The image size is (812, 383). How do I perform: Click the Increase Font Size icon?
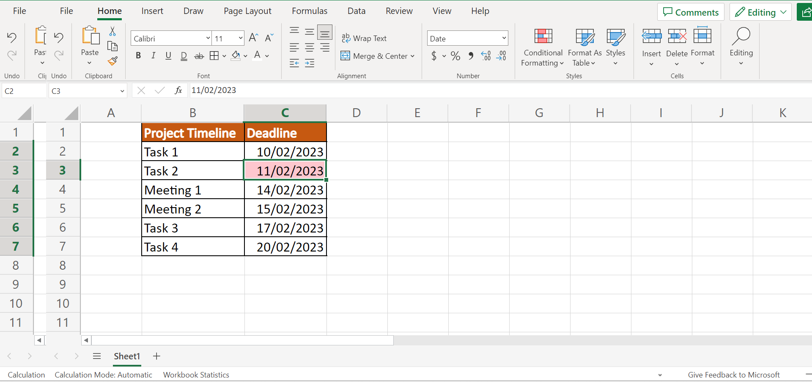click(x=253, y=38)
